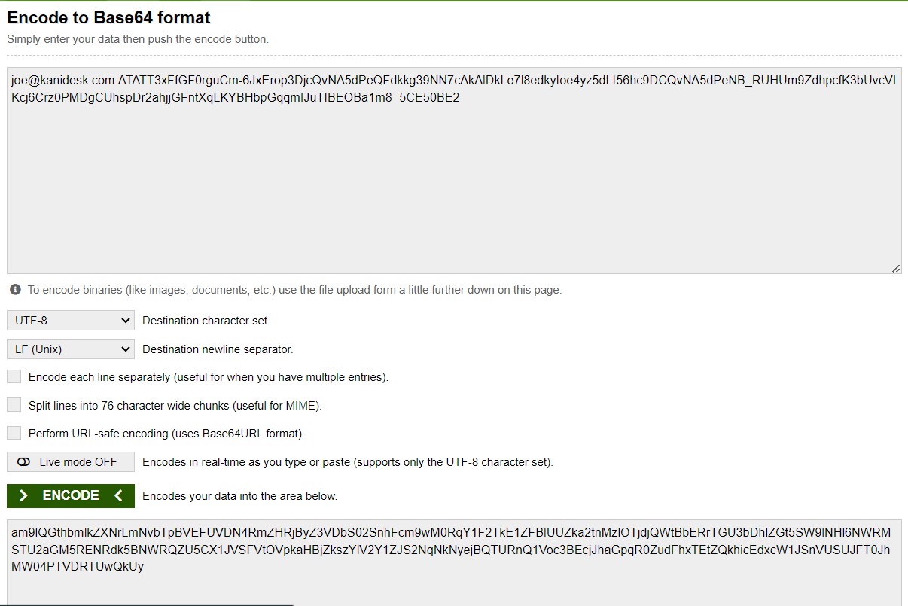Click the right chevron on the ENCODE button
This screenshot has height=606, width=908.
pos(24,495)
